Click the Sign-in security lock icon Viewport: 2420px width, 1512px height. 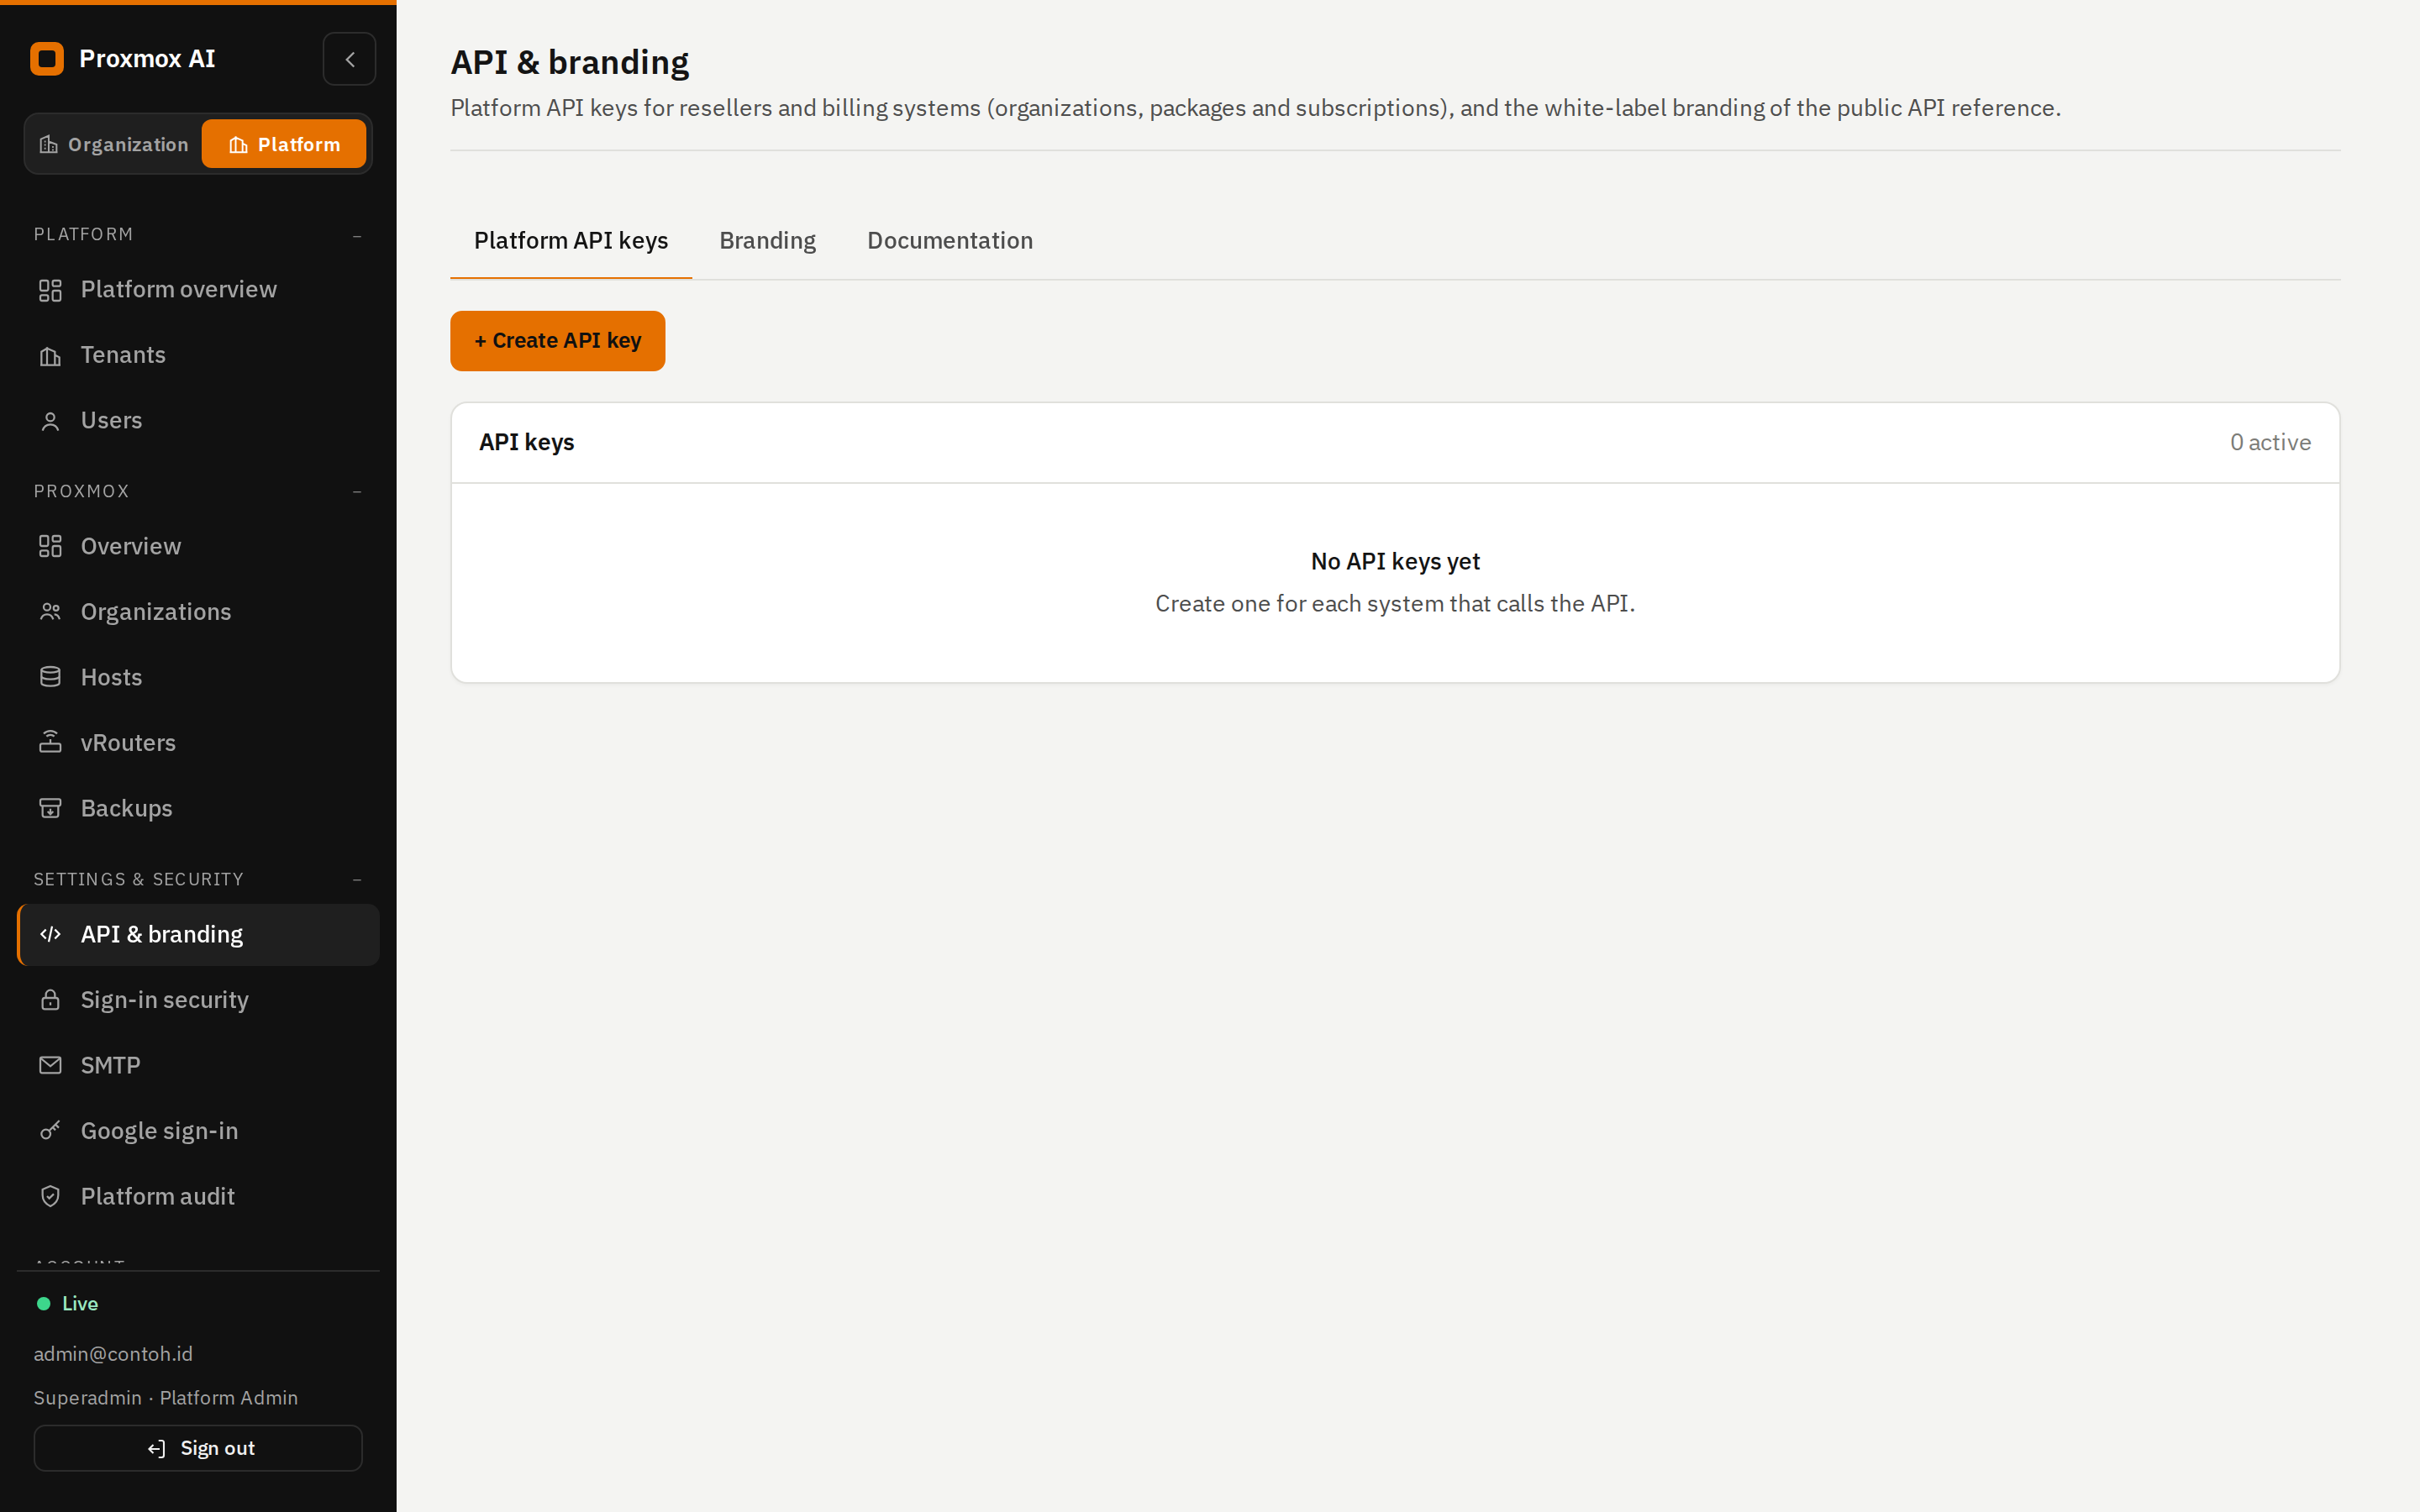(50, 1000)
